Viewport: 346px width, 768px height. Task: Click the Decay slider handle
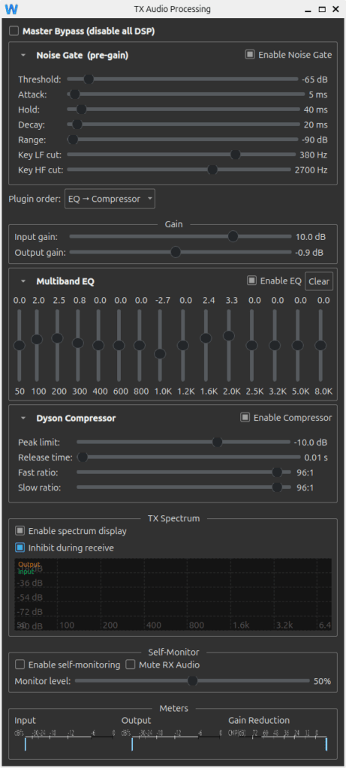[x=77, y=125]
